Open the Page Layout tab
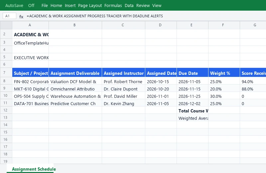266x173 pixels. click(x=90, y=5)
